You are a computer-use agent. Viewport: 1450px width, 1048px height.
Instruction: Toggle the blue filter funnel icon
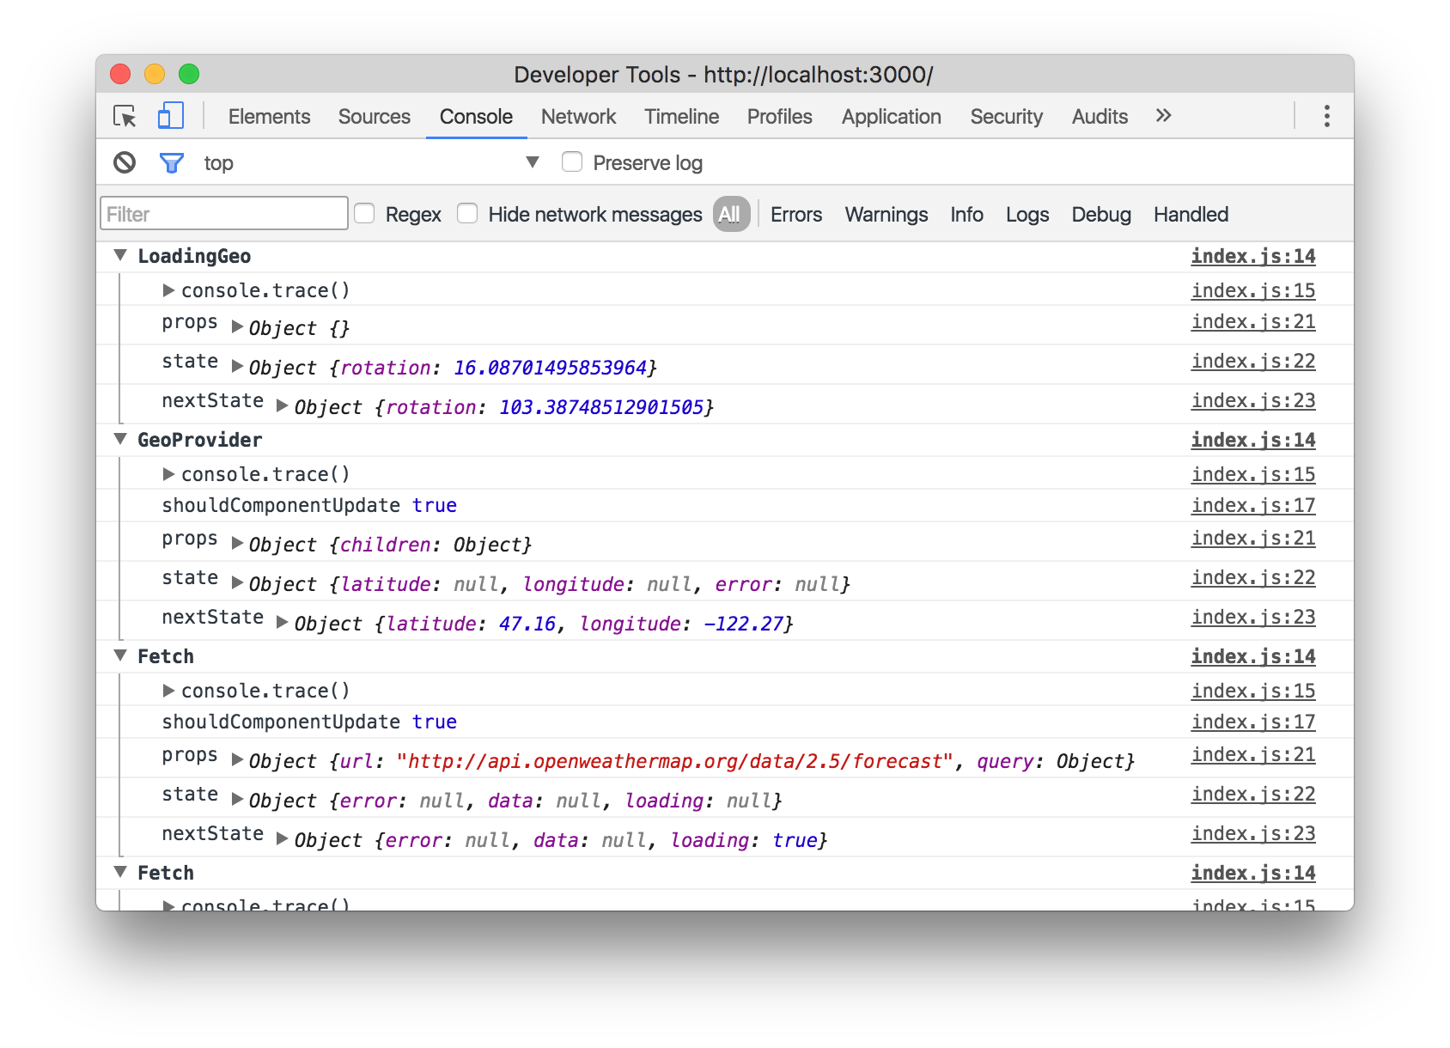click(x=172, y=162)
